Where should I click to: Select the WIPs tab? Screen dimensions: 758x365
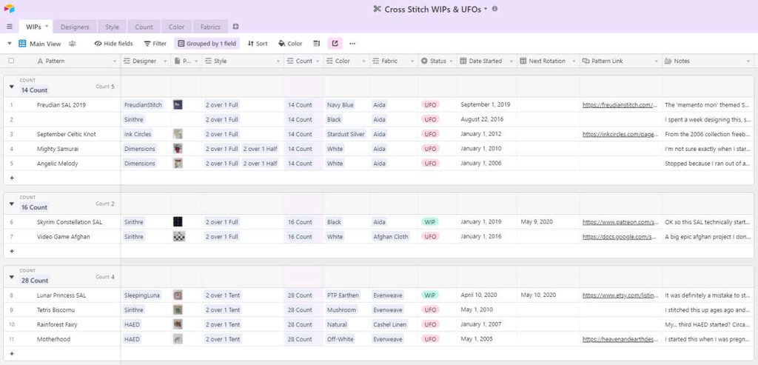36,27
